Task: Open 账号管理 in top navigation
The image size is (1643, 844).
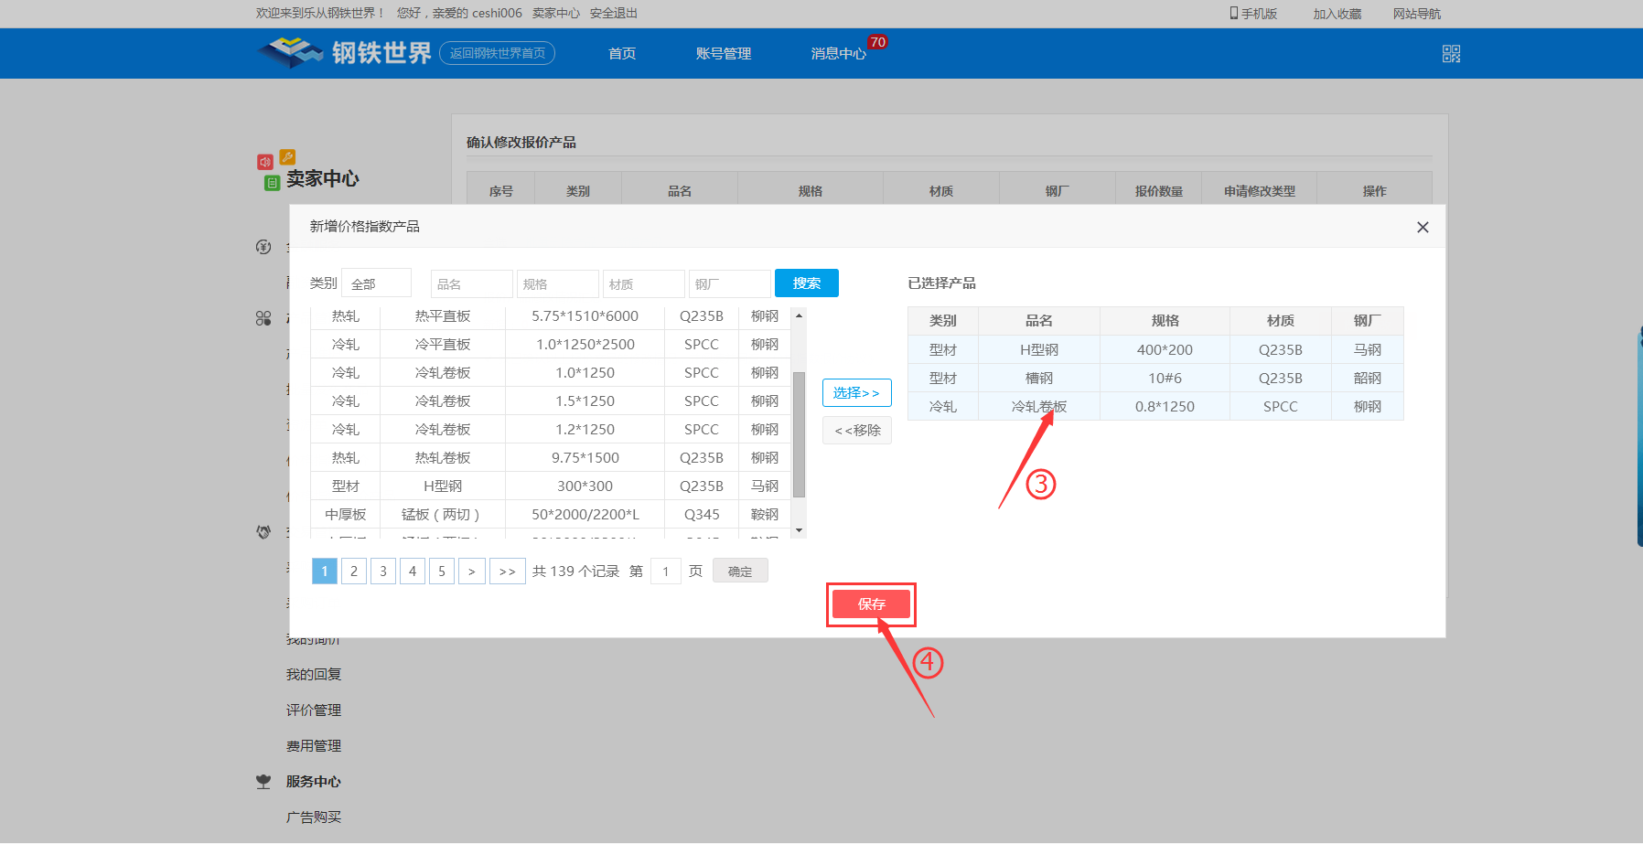Action: pos(724,53)
